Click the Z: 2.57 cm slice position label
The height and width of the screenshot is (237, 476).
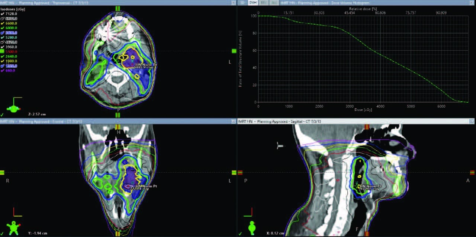click(36, 114)
